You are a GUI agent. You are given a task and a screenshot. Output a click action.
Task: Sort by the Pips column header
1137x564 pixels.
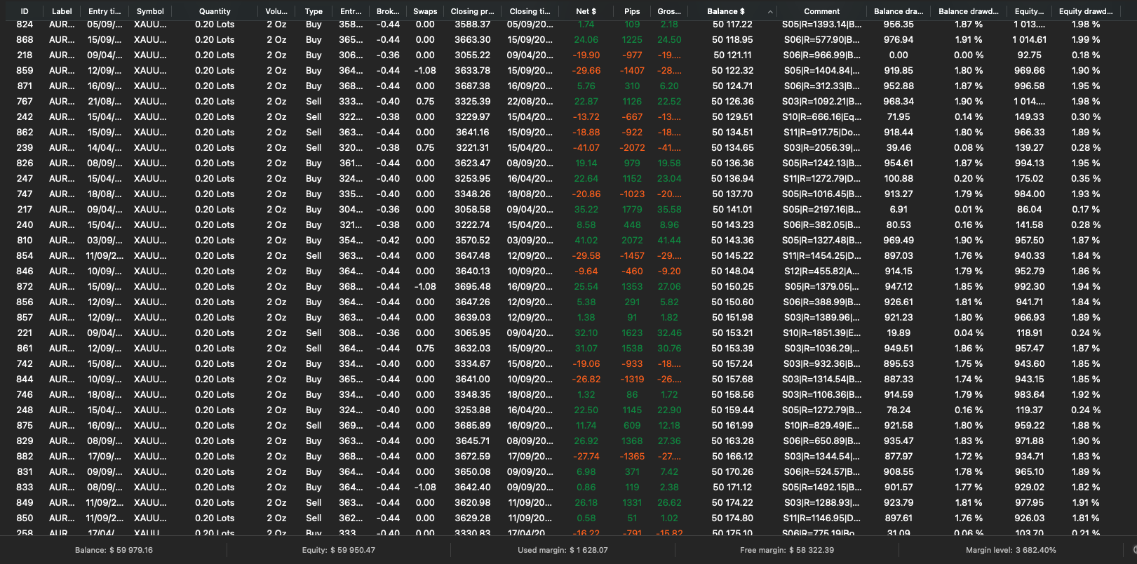[632, 11]
